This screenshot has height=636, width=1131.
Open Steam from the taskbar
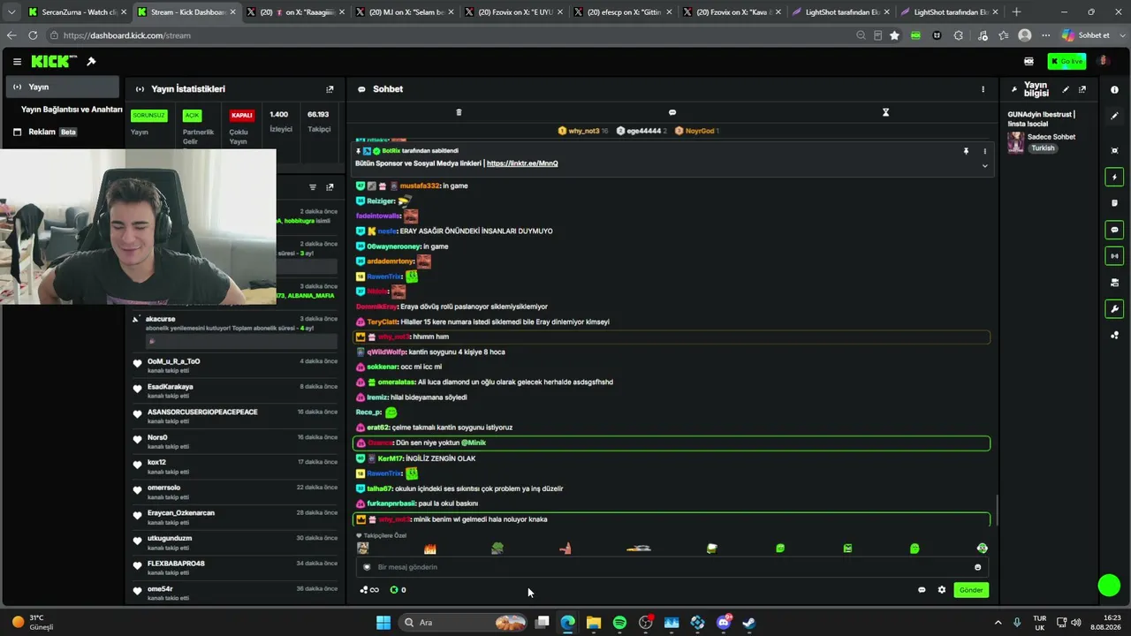(x=749, y=623)
